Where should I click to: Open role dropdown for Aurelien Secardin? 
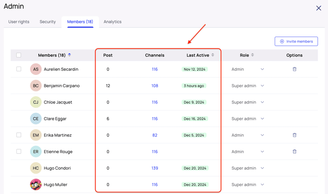(x=262, y=69)
